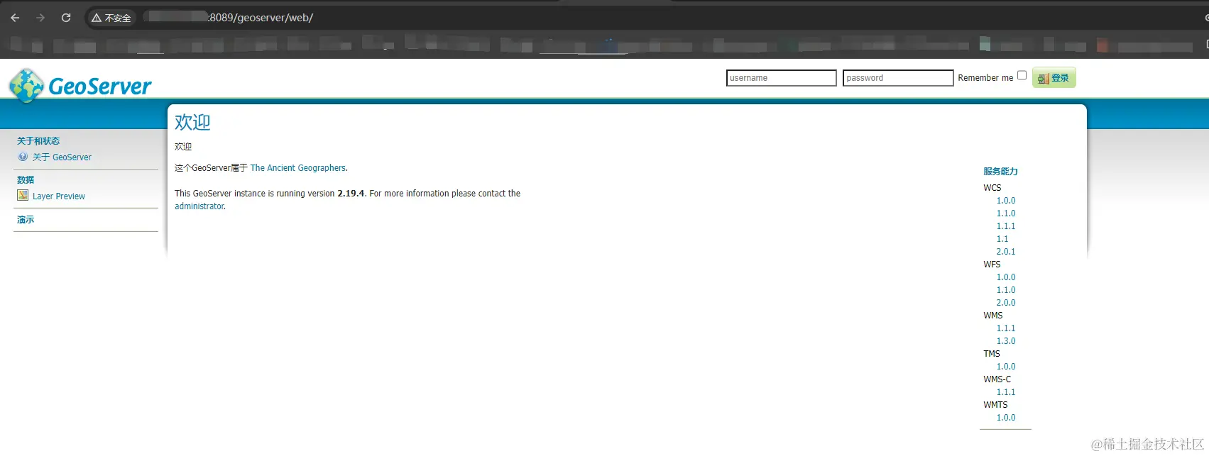
Task: Click the password input field
Action: [898, 78]
